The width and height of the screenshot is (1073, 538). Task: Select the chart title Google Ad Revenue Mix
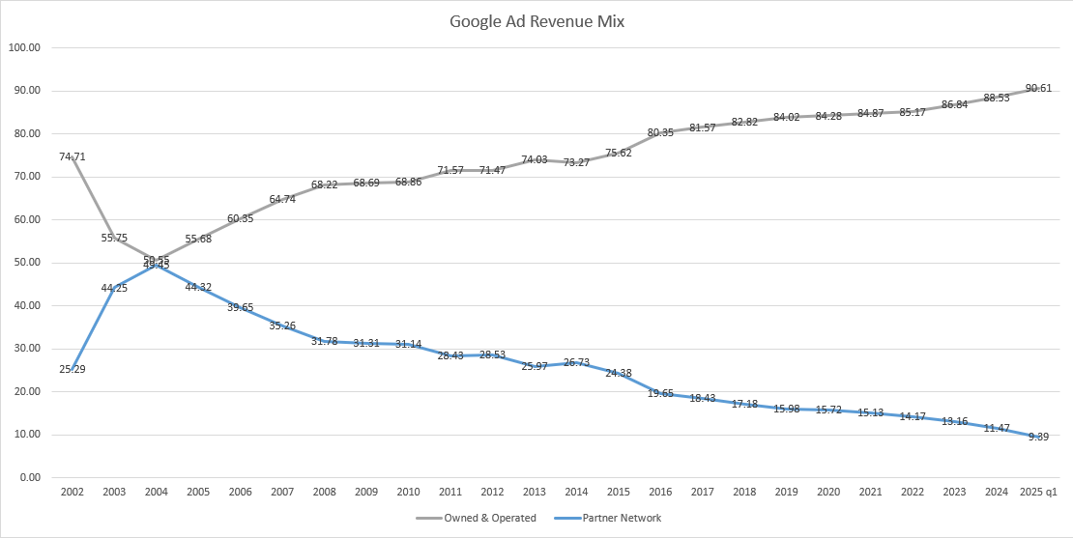[536, 22]
